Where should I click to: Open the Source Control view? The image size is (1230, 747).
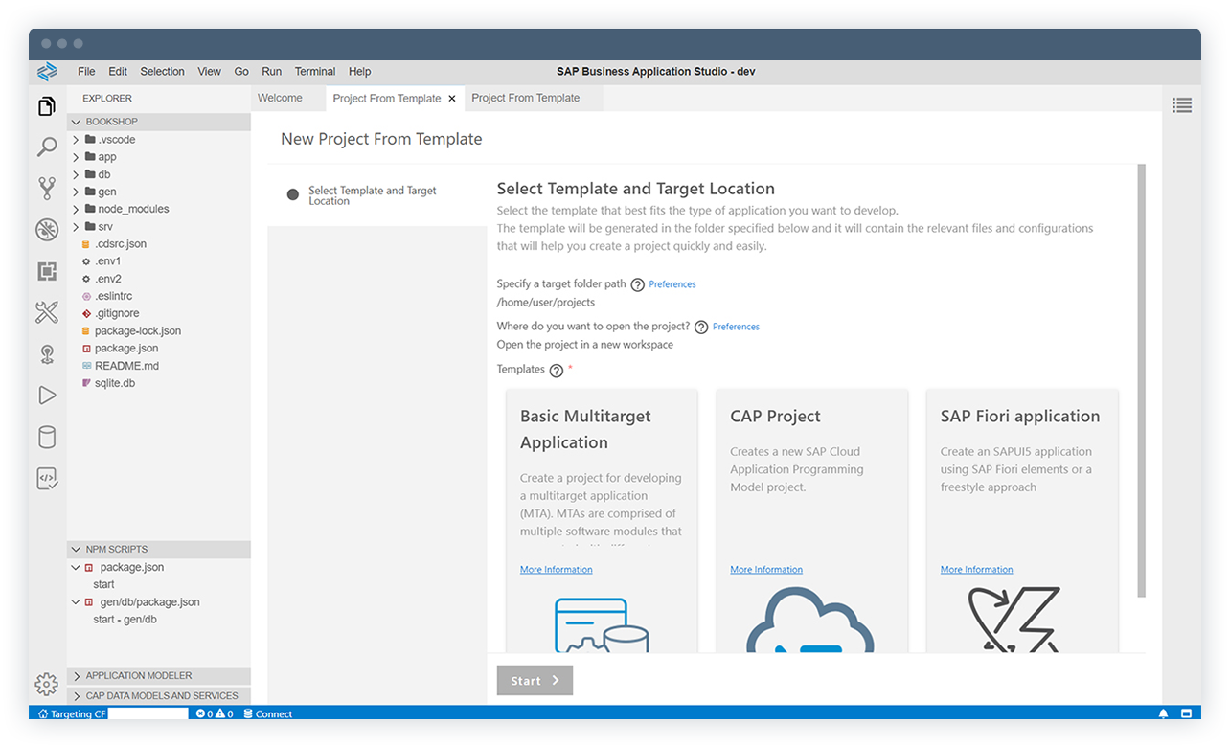click(46, 188)
